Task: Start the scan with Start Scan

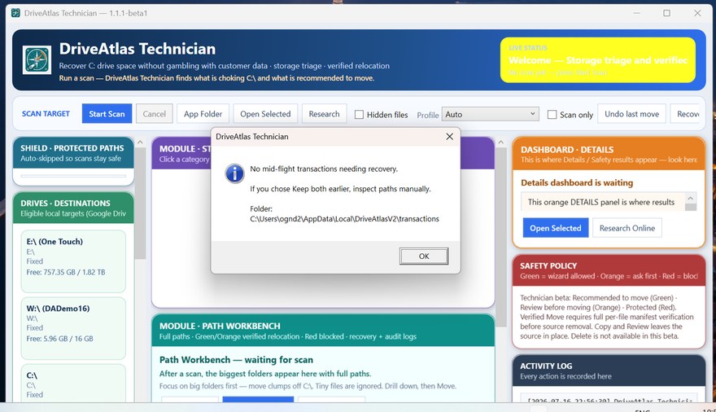Action: click(107, 114)
